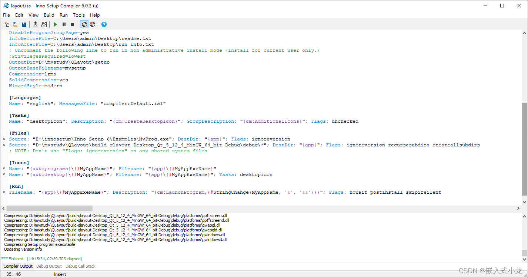Image resolution: width=528 pixels, height=278 pixels.
Task: Select the Target Setup disc icon
Action: coord(84,24)
